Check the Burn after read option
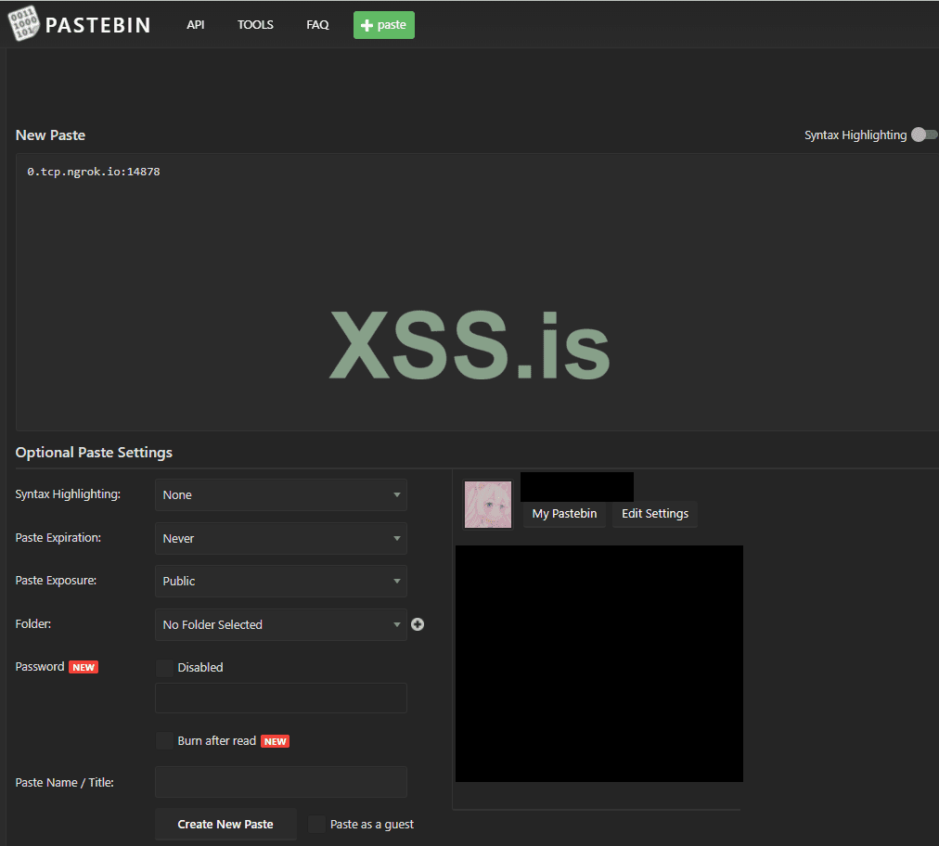This screenshot has height=846, width=939. pos(164,740)
